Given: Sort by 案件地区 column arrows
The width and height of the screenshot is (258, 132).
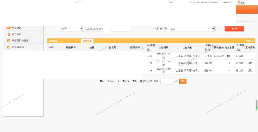Looking at the screenshot, I should tap(151, 50).
